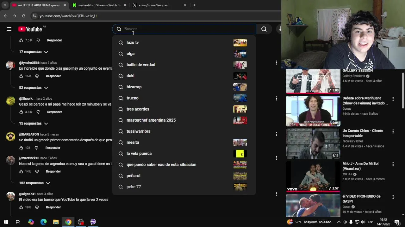This screenshot has height=227, width=405.
Task: Select the 'peñarol' search suggestion
Action: coord(184,176)
